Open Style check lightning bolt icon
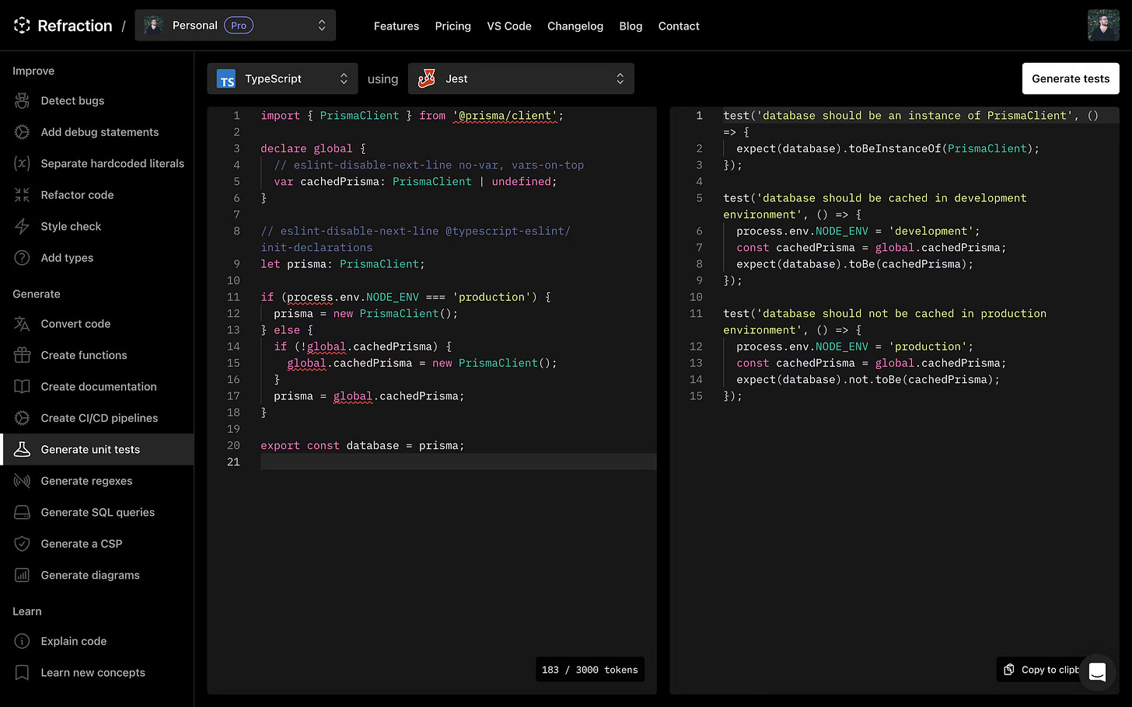 [x=22, y=226]
